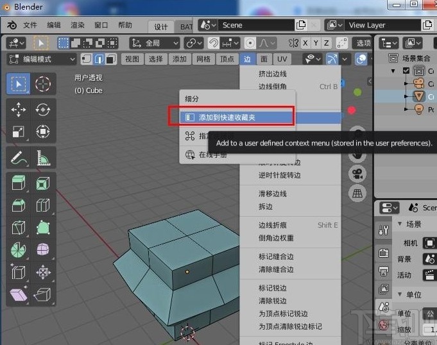Open Output properties tab icon

pyautogui.click(x=384, y=271)
